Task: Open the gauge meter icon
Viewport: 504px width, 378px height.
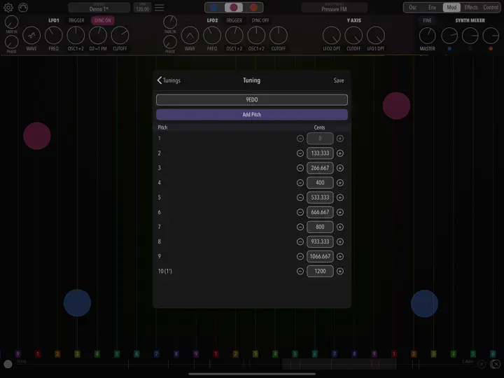Action: pos(23,8)
